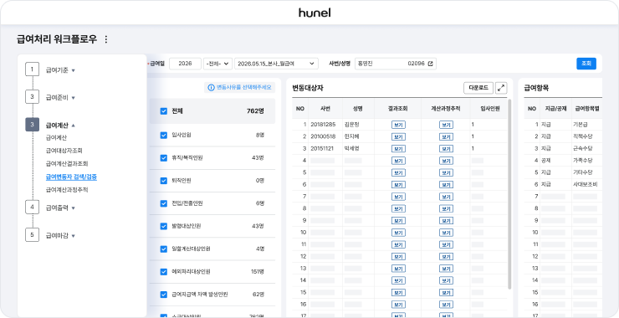The width and height of the screenshot is (619, 318).
Task: Click the blue 조회 button
Action: coord(586,64)
